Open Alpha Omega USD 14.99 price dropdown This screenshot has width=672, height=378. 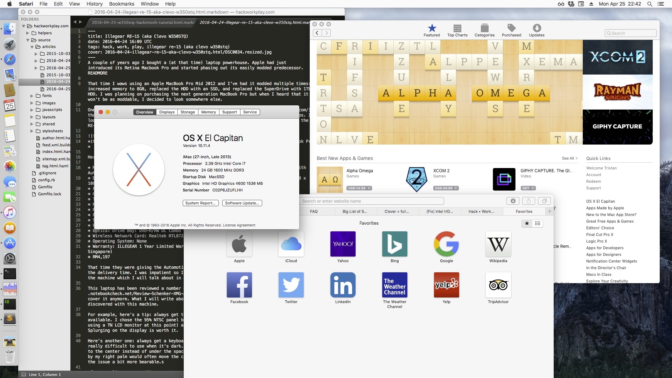(369, 188)
